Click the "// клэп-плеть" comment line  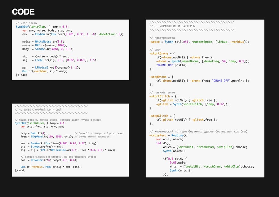[26, 23]
